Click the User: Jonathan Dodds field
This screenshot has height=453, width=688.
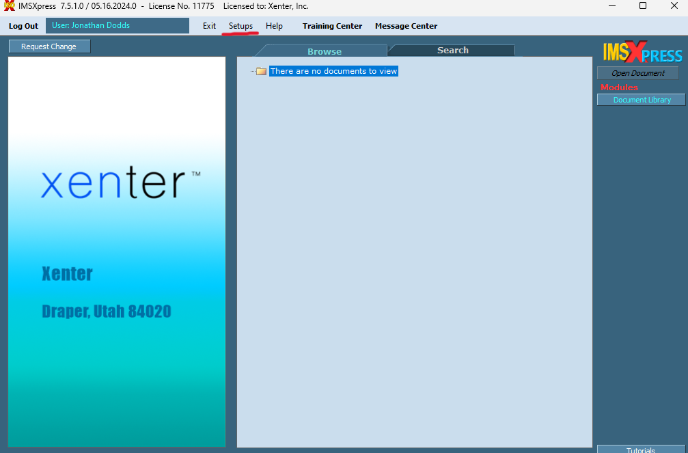117,26
